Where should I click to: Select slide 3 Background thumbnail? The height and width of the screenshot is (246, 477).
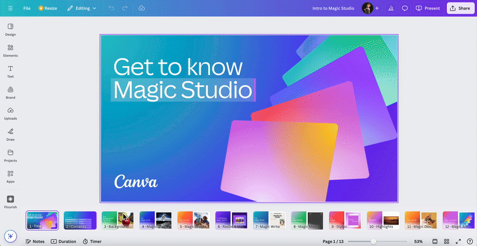click(x=117, y=220)
